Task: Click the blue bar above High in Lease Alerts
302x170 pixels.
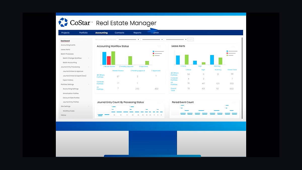Action: point(195,63)
